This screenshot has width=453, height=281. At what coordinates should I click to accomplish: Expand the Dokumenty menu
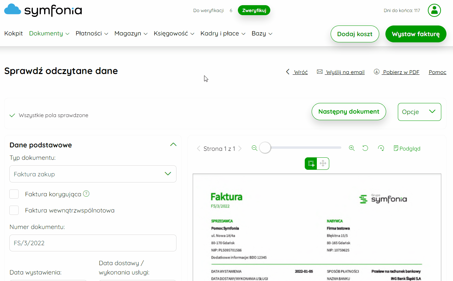point(49,33)
